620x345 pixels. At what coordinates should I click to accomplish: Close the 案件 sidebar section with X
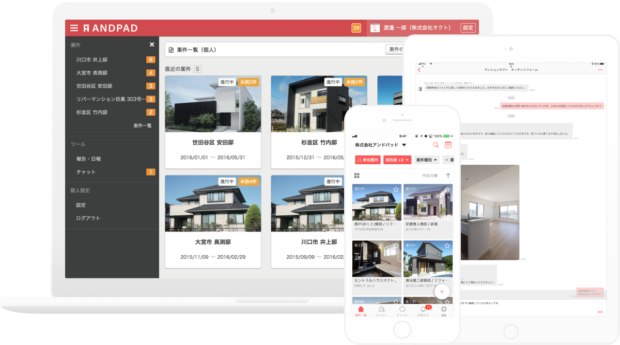pos(152,45)
